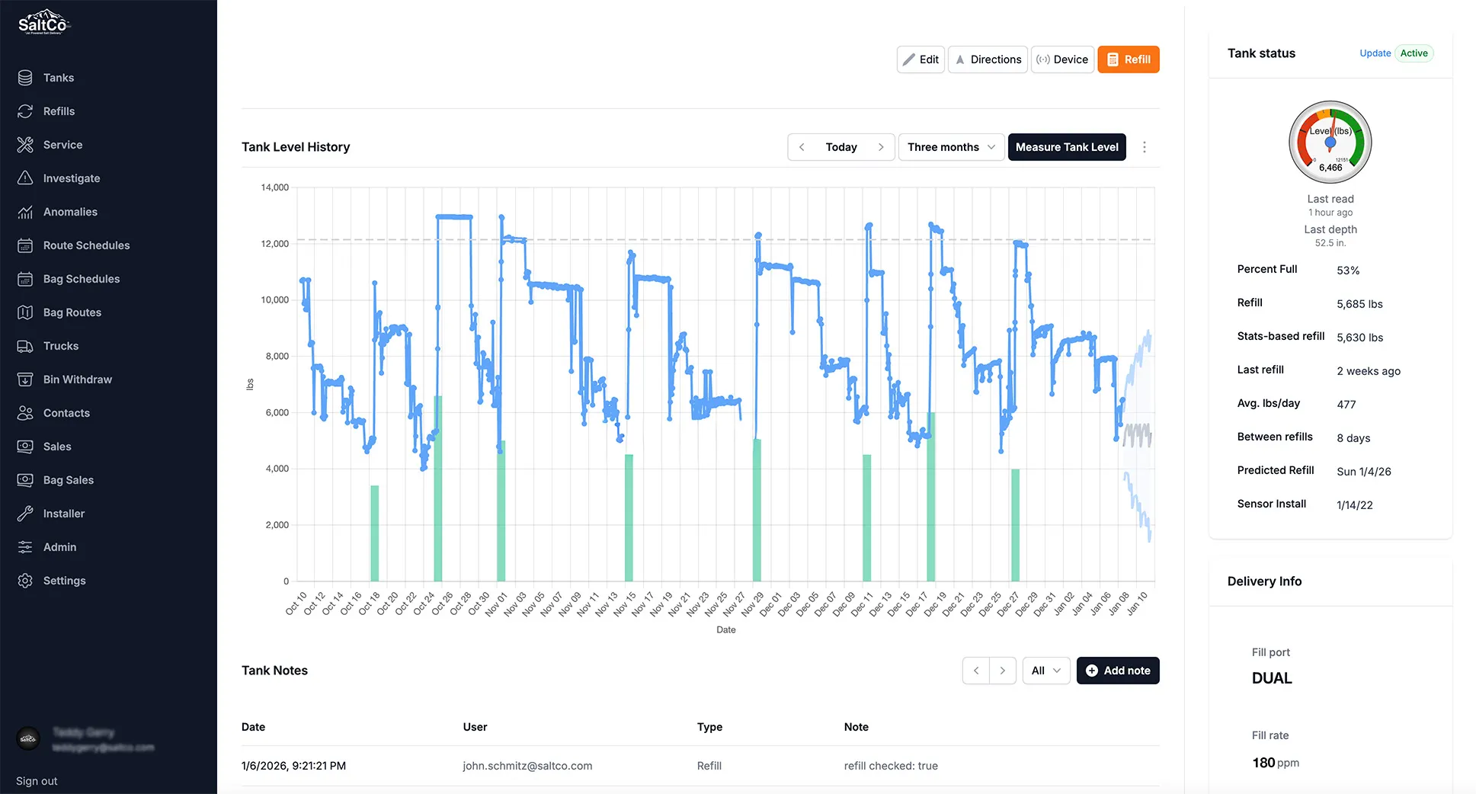
Task: Open the Three months range dropdown
Action: pos(950,146)
